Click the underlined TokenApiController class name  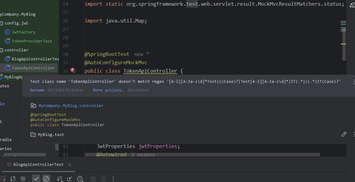150,71
